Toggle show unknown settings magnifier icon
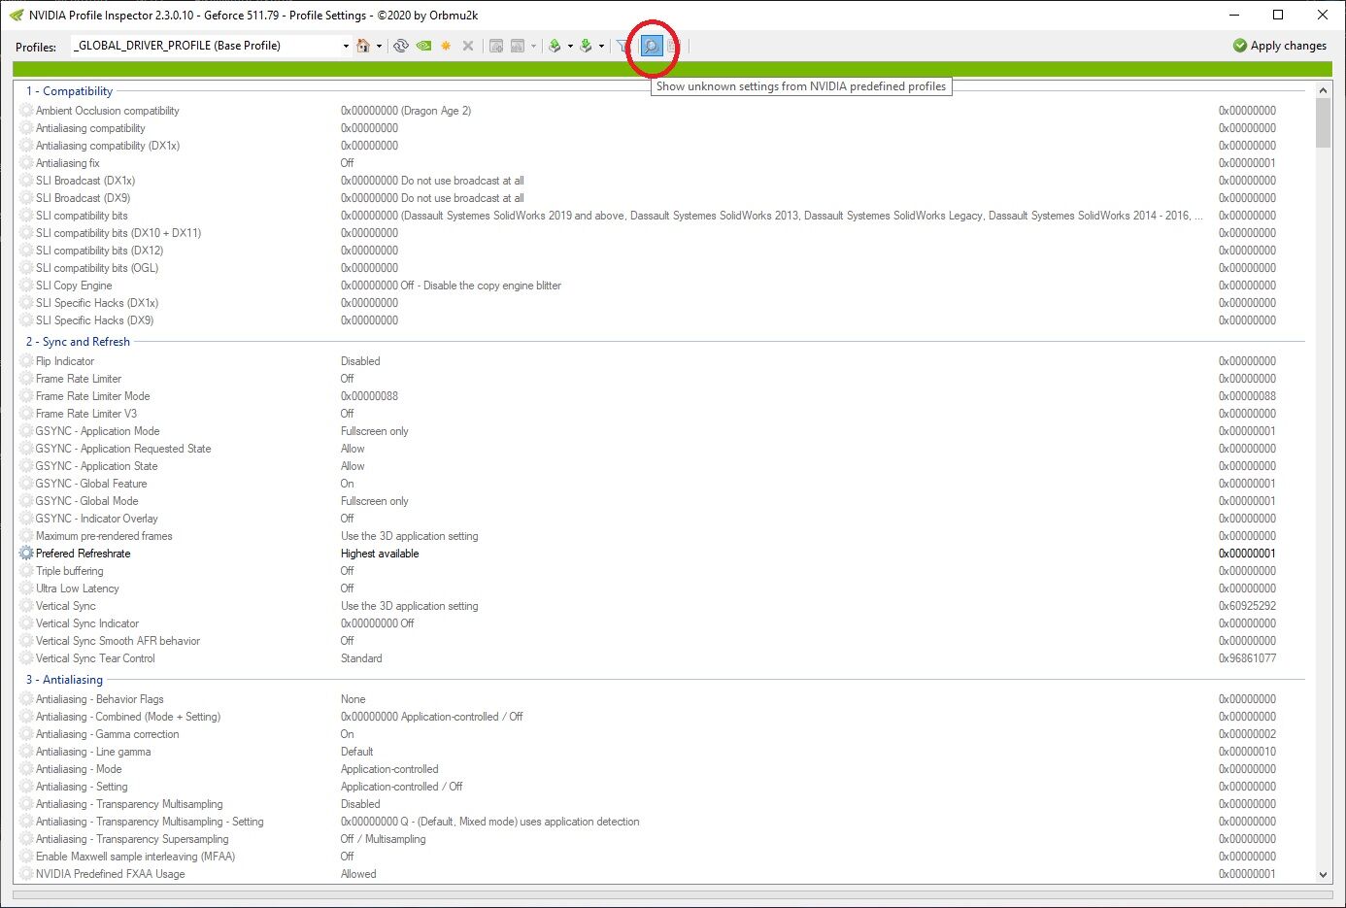This screenshot has width=1346, height=908. point(652,46)
